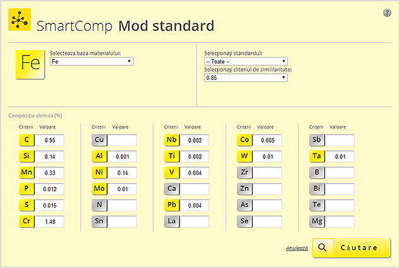Image resolution: width=400 pixels, height=268 pixels.
Task: Click the large Fe element tile
Action: pyautogui.click(x=30, y=64)
